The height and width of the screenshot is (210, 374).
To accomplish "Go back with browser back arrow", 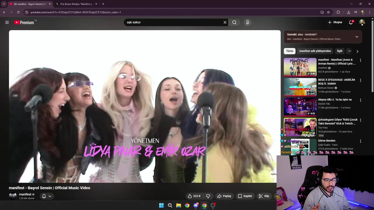I will 4,12.
